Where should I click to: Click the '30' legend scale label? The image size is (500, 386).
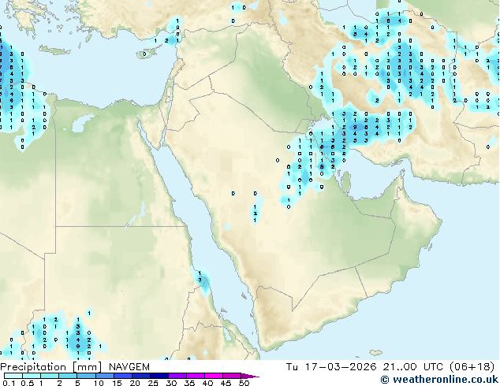172,383
